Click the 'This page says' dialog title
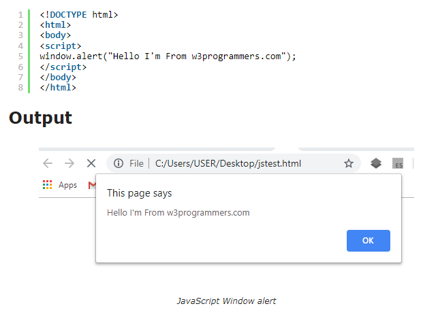 (140, 193)
